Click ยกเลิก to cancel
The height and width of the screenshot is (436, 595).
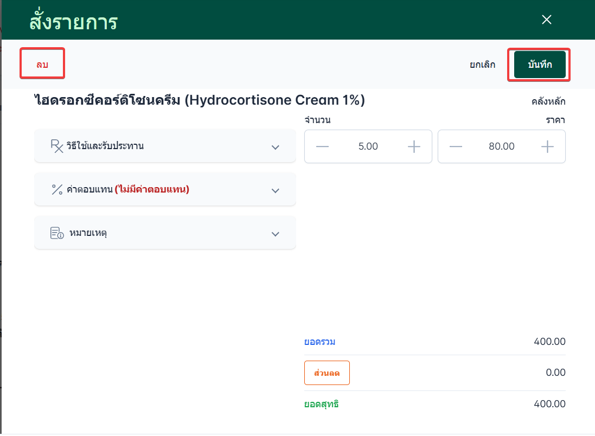pos(482,65)
